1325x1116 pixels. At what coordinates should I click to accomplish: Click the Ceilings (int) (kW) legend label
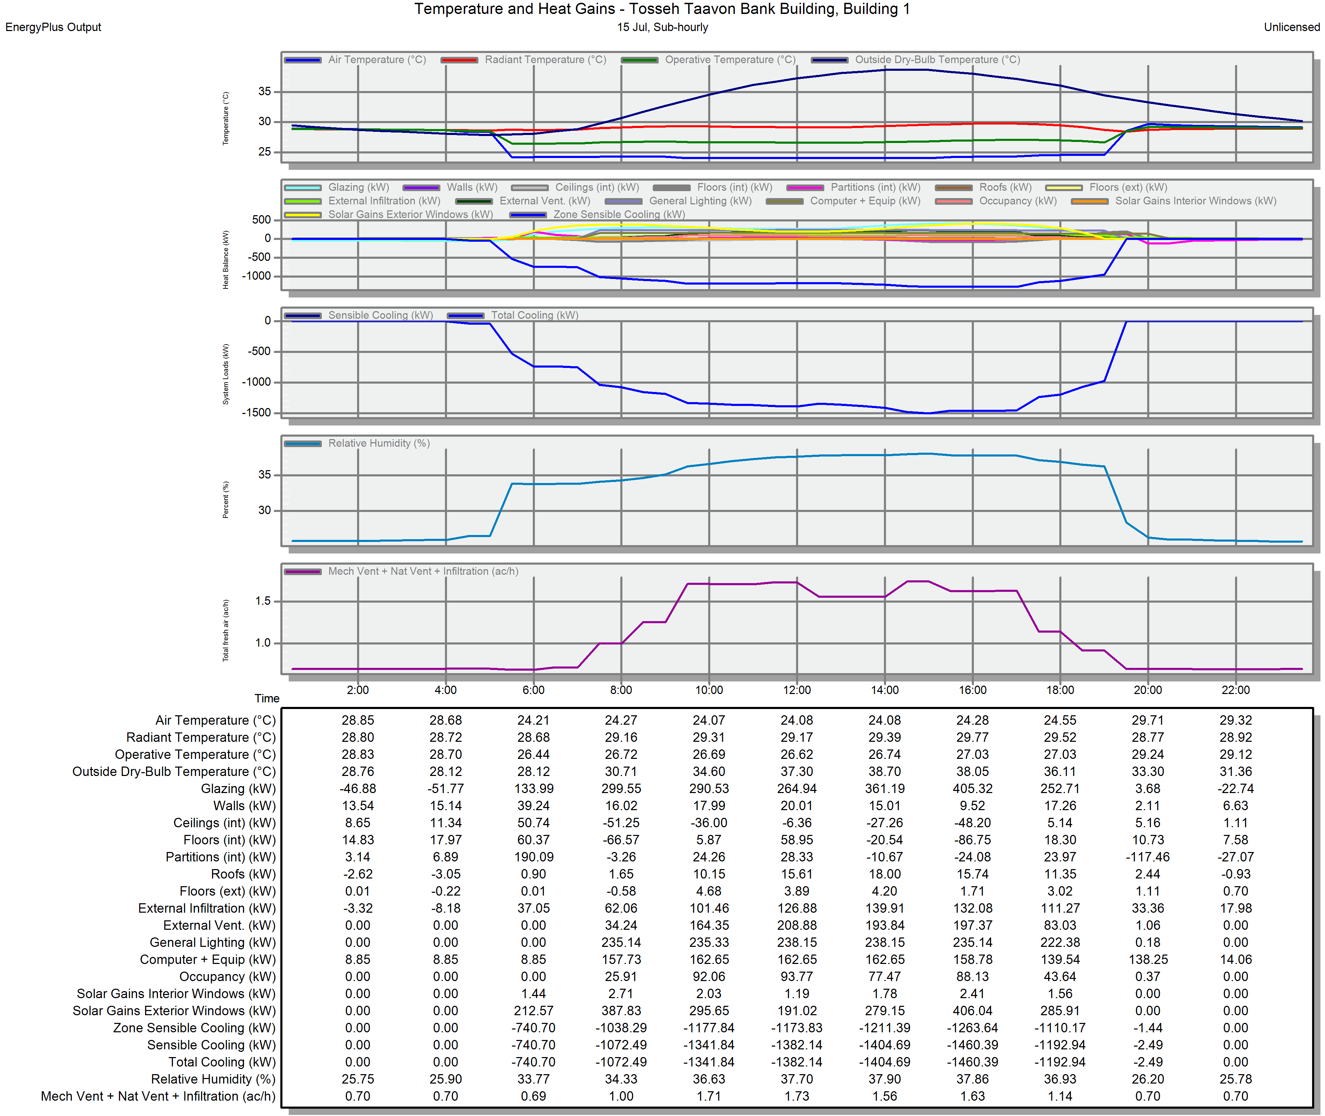[597, 187]
